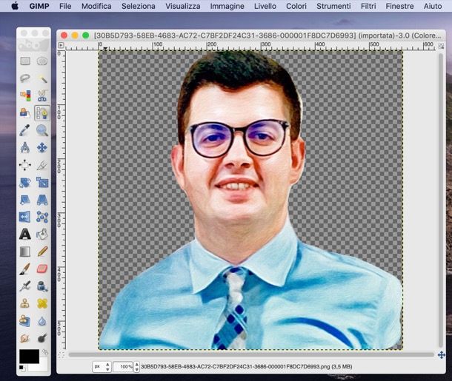Click the black foreground color swatch
The height and width of the screenshot is (381, 452).
click(29, 357)
